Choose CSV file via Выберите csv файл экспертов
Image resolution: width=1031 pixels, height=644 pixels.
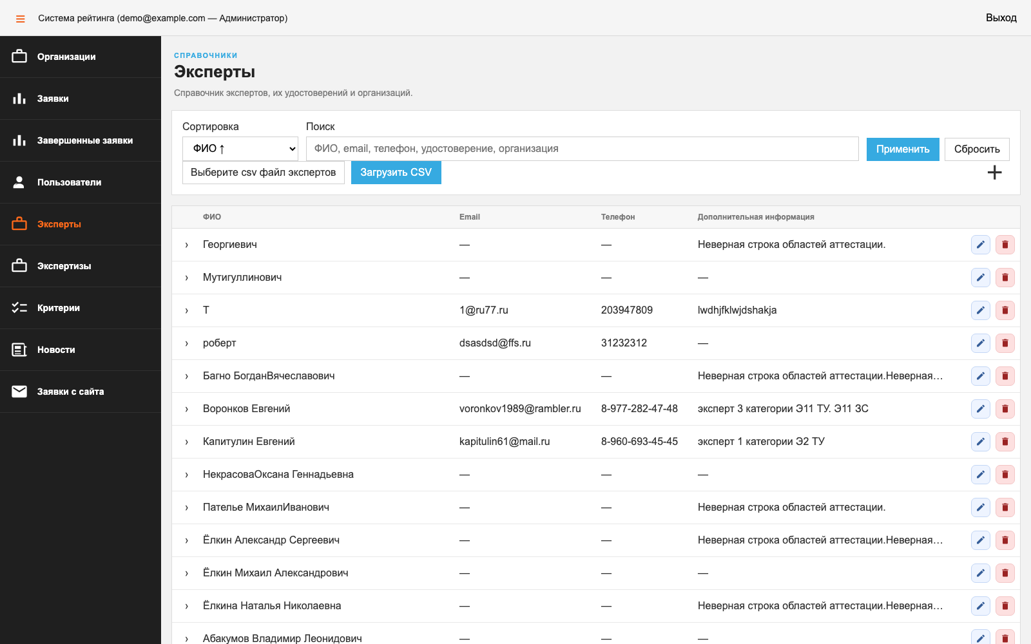[x=264, y=173]
